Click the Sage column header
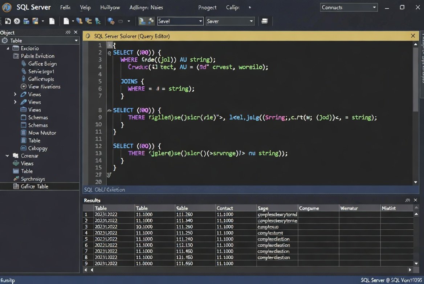The height and width of the screenshot is (284, 424). pyautogui.click(x=277, y=208)
